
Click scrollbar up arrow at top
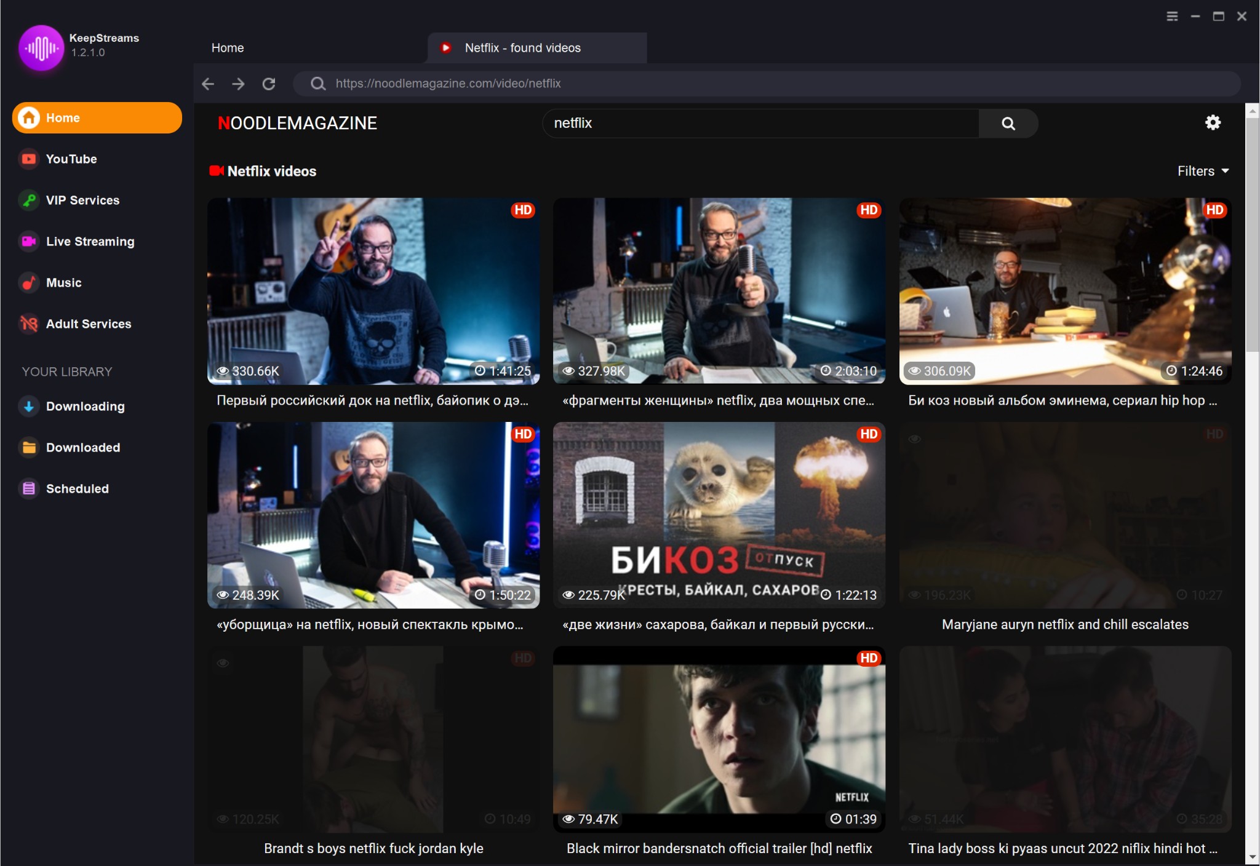[1252, 111]
